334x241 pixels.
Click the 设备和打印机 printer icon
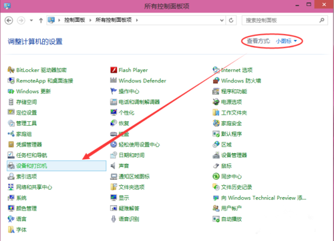pos(11,166)
